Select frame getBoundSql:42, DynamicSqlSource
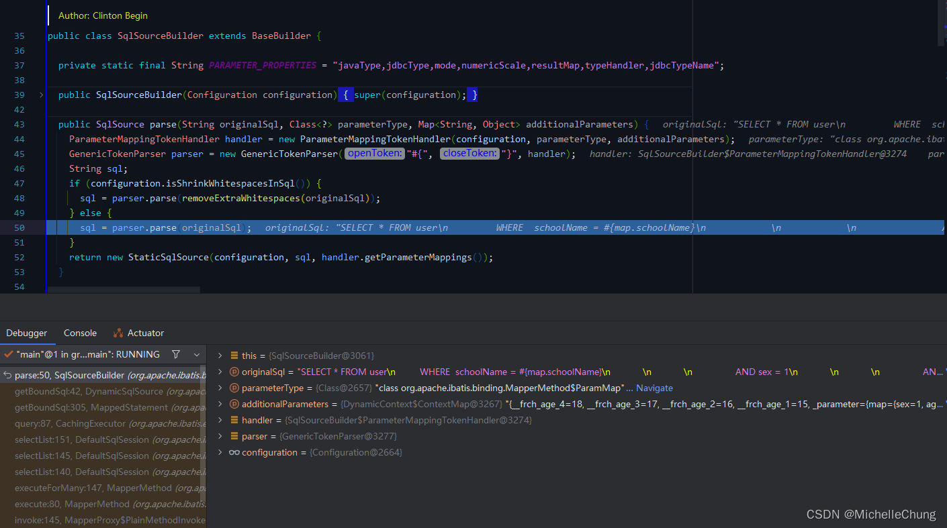947x528 pixels. tap(103, 391)
